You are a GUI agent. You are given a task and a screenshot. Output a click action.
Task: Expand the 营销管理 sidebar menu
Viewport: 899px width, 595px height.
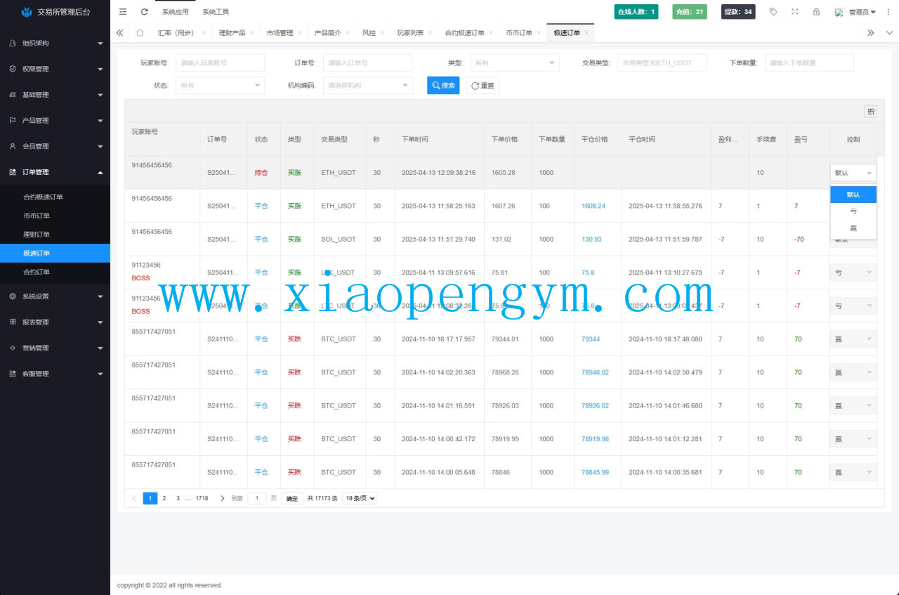click(x=55, y=348)
